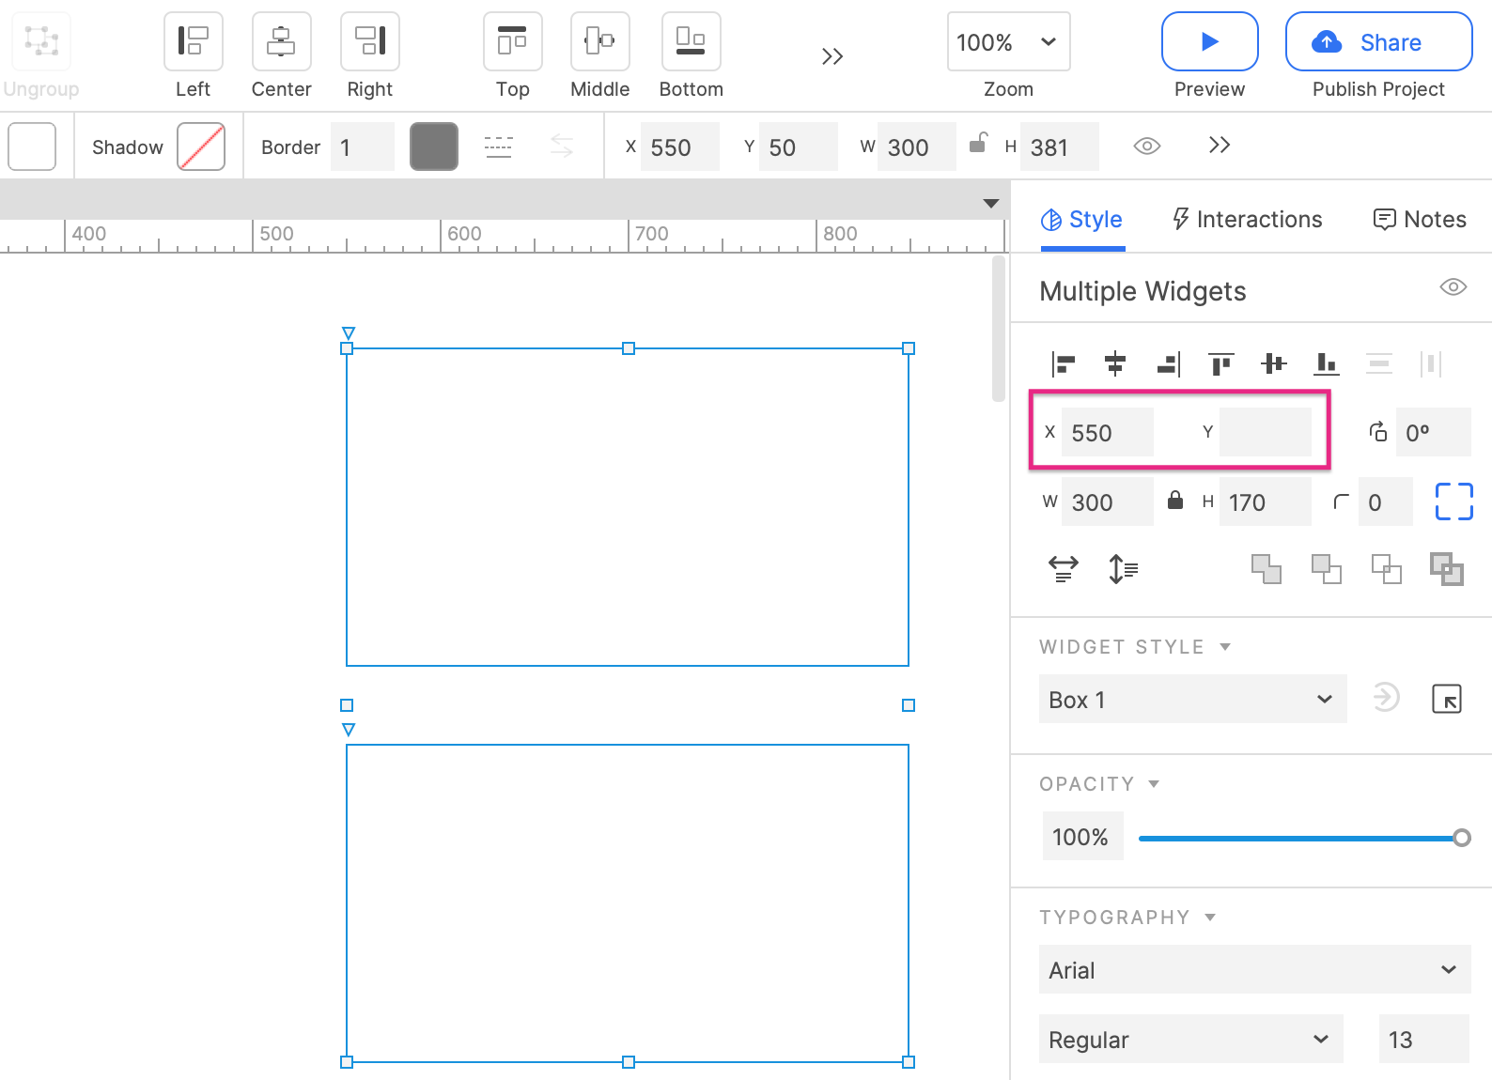Click fit height to text icon
Viewport: 1492px width, 1080px height.
point(1123,568)
